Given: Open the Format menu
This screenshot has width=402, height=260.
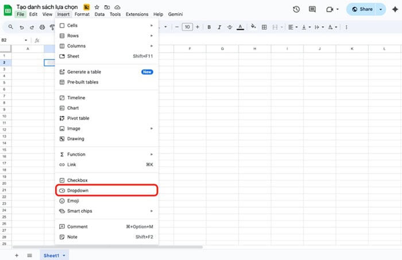Looking at the screenshot, I should [82, 14].
